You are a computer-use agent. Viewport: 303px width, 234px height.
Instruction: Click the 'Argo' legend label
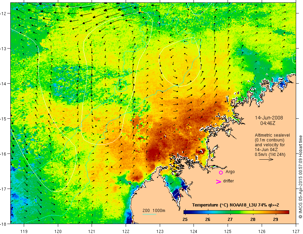pos(230,172)
